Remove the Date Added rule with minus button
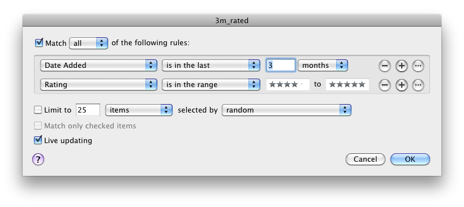The width and height of the screenshot is (464, 207). [x=384, y=66]
